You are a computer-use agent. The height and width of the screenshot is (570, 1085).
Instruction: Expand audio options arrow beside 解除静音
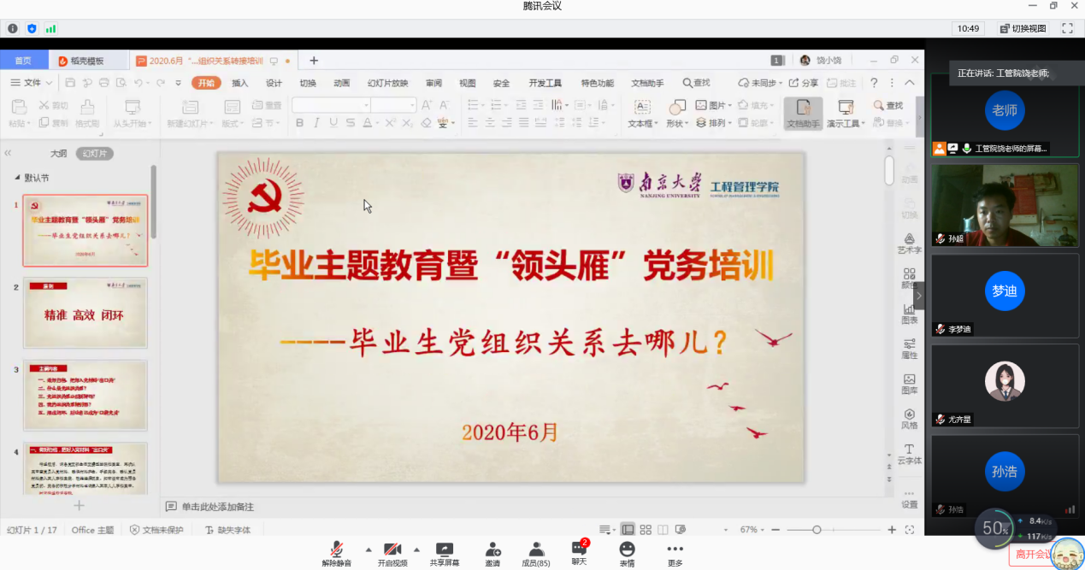[x=369, y=549]
